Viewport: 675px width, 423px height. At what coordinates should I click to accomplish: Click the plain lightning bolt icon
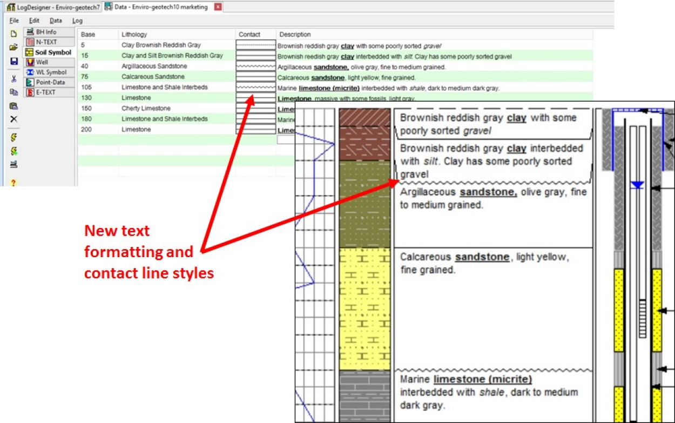point(14,138)
